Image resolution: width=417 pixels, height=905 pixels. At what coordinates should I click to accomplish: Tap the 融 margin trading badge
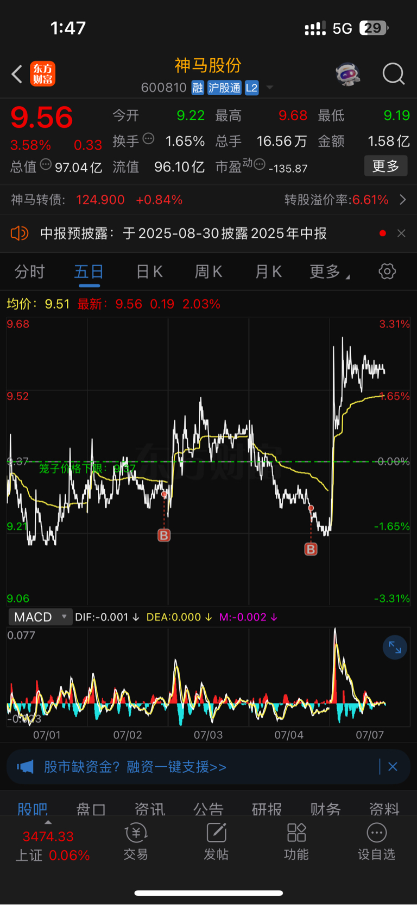pos(198,88)
